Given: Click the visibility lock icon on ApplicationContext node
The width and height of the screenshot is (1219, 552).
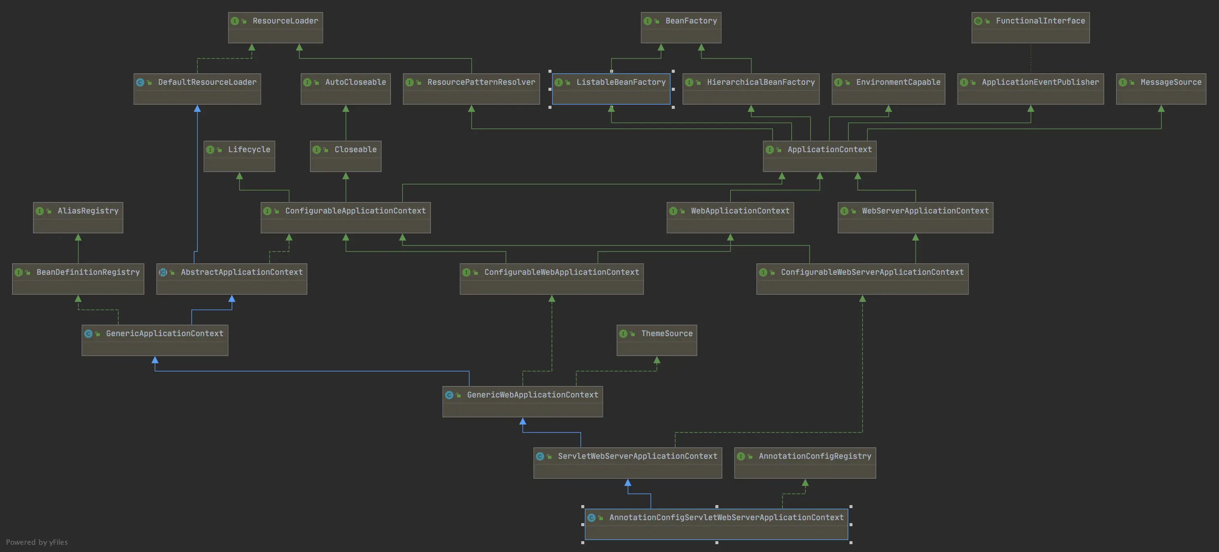Looking at the screenshot, I should pos(779,150).
